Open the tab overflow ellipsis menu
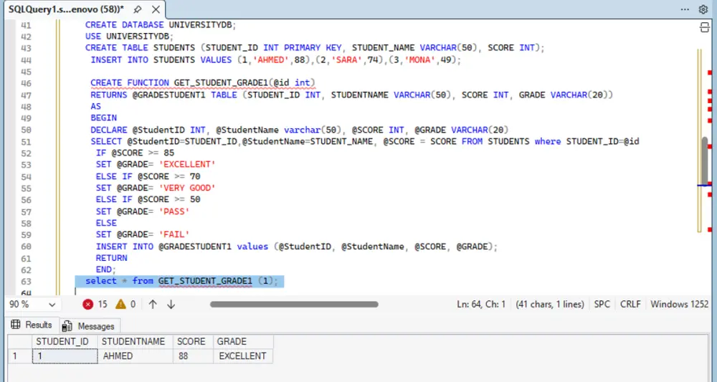 point(685,9)
